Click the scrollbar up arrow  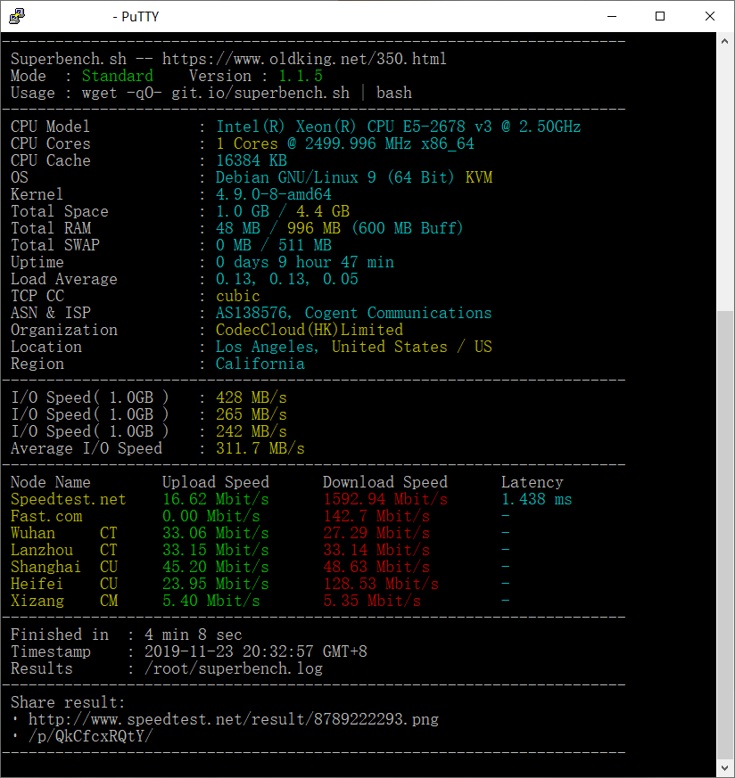click(727, 41)
